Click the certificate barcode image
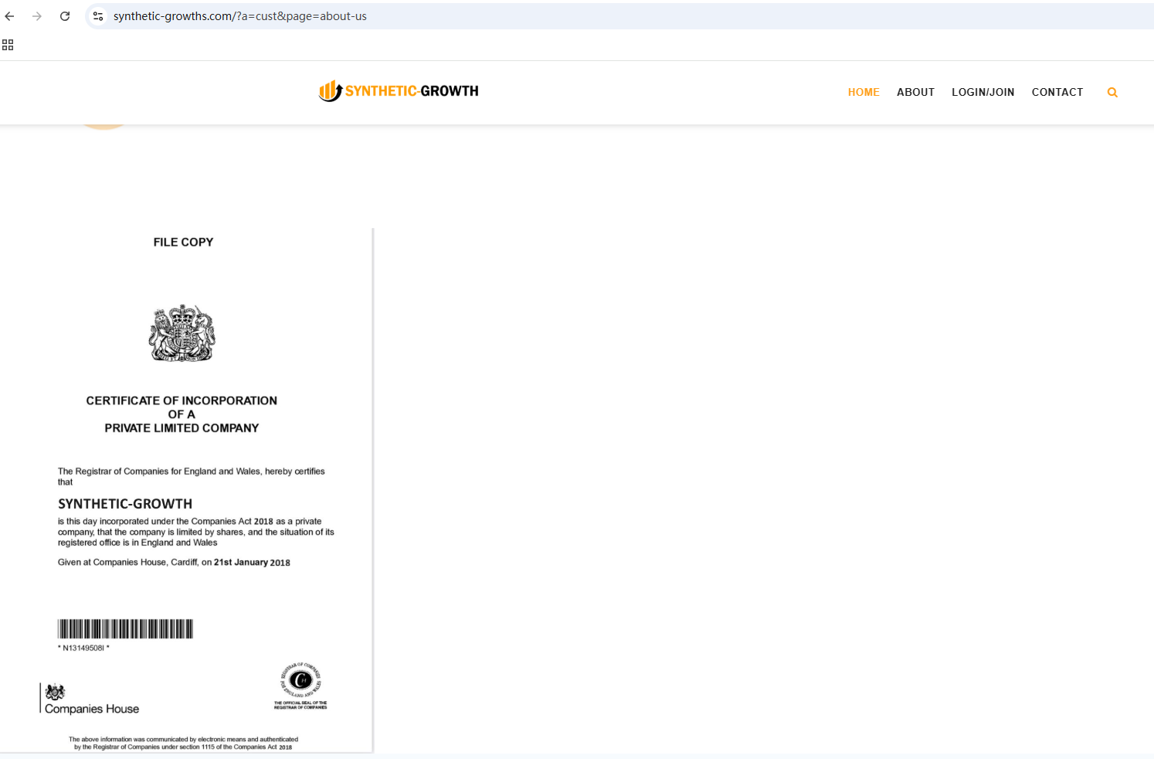The image size is (1154, 759). [125, 628]
